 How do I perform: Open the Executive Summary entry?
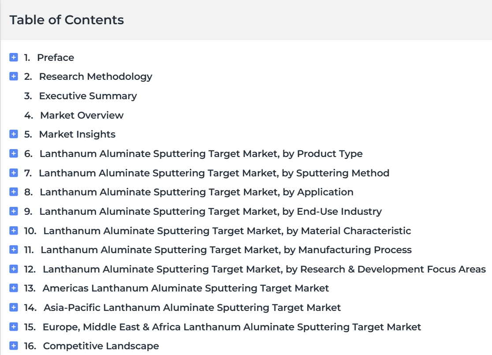click(88, 96)
